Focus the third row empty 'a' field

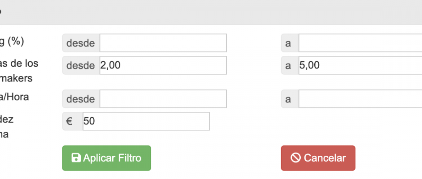pyautogui.click(x=360, y=99)
